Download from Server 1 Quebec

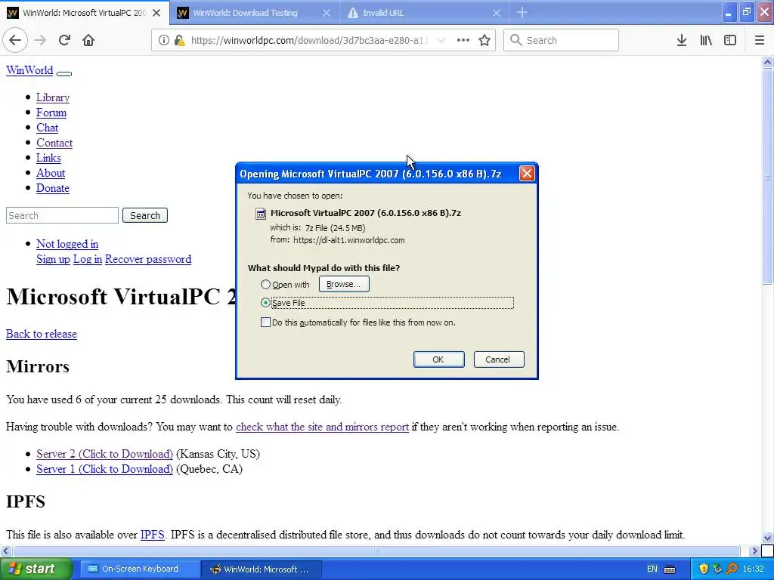[104, 469]
